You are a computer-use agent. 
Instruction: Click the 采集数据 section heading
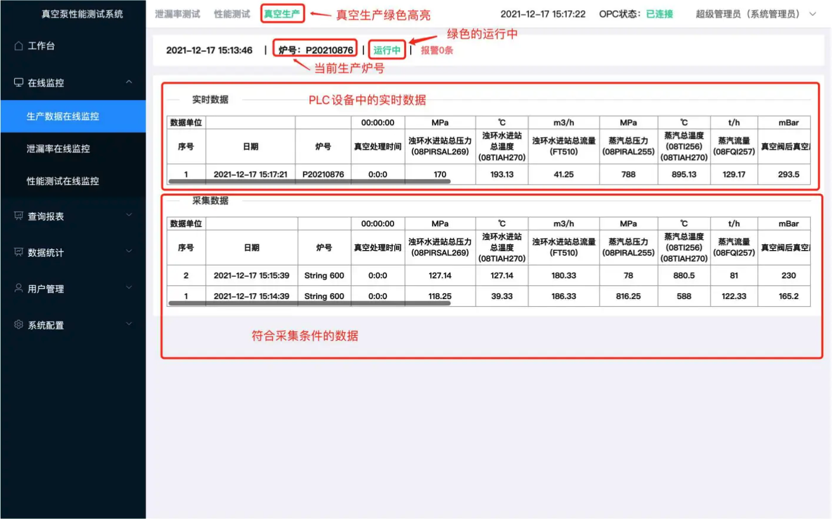tap(210, 200)
